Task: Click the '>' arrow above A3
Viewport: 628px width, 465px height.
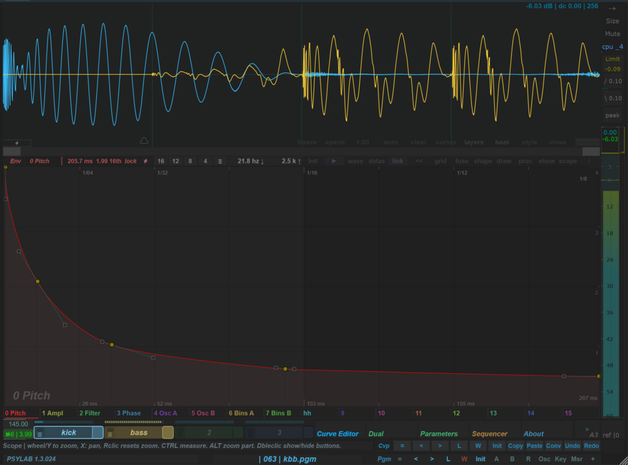Action: 587,429
